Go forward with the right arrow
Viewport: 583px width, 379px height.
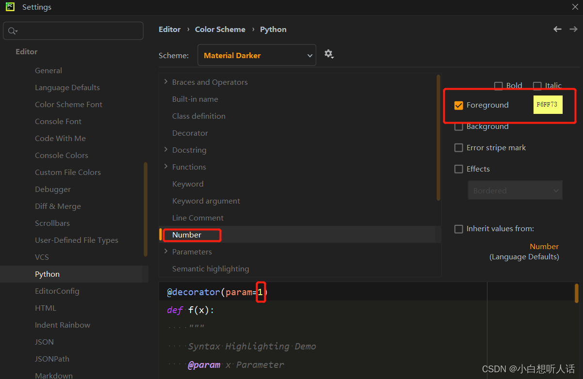pos(573,29)
